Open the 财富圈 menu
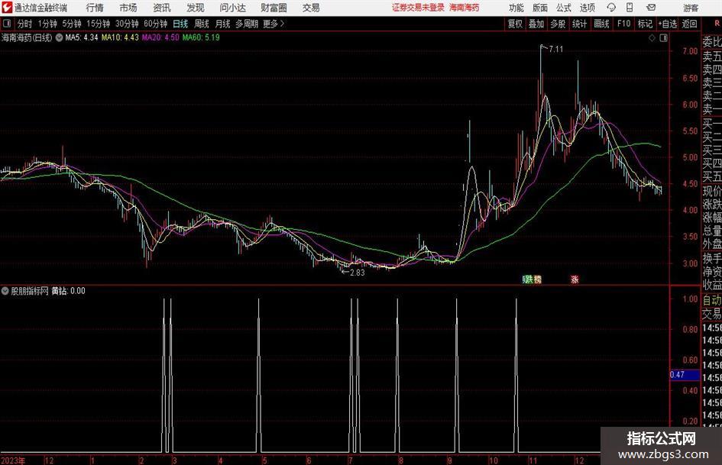The width and height of the screenshot is (722, 465). point(274,8)
